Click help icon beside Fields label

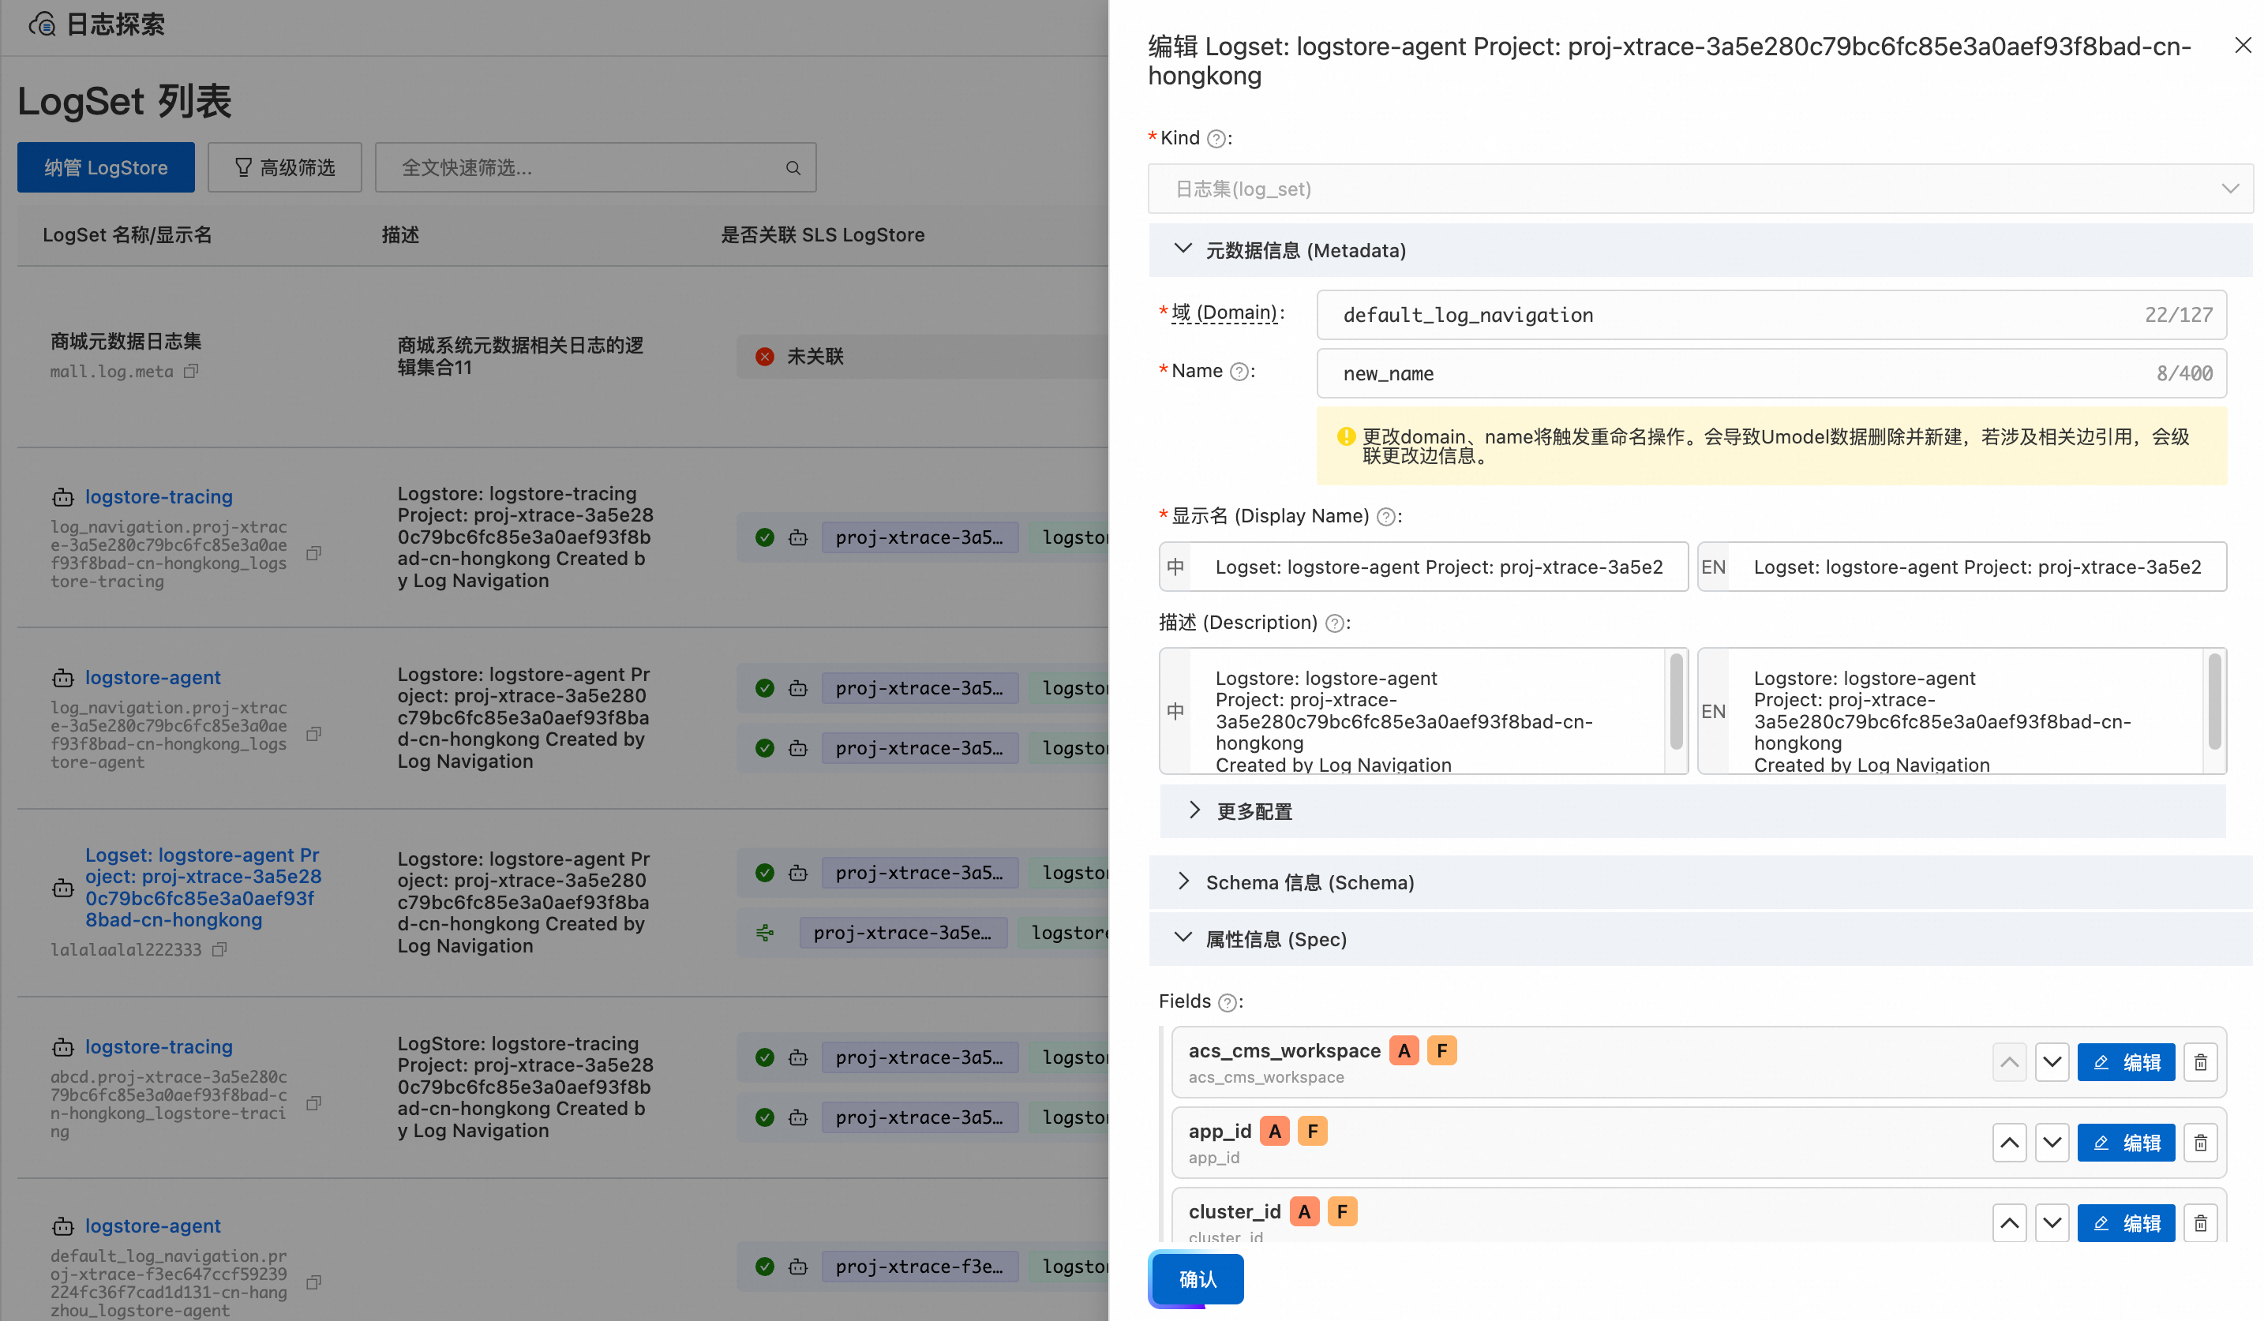[1228, 1002]
